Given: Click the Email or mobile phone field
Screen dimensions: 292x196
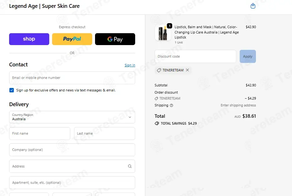Looking at the screenshot, I should click(x=72, y=78).
